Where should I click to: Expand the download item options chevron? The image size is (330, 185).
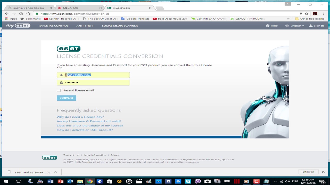tap(55, 172)
